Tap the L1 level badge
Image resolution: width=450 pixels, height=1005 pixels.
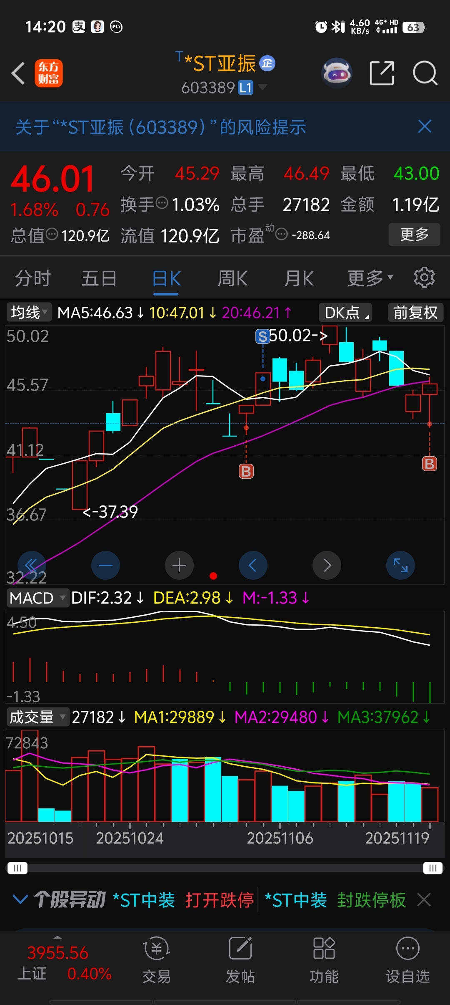pos(246,88)
